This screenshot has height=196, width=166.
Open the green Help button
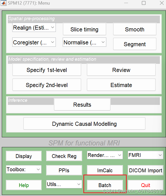pos(24,185)
